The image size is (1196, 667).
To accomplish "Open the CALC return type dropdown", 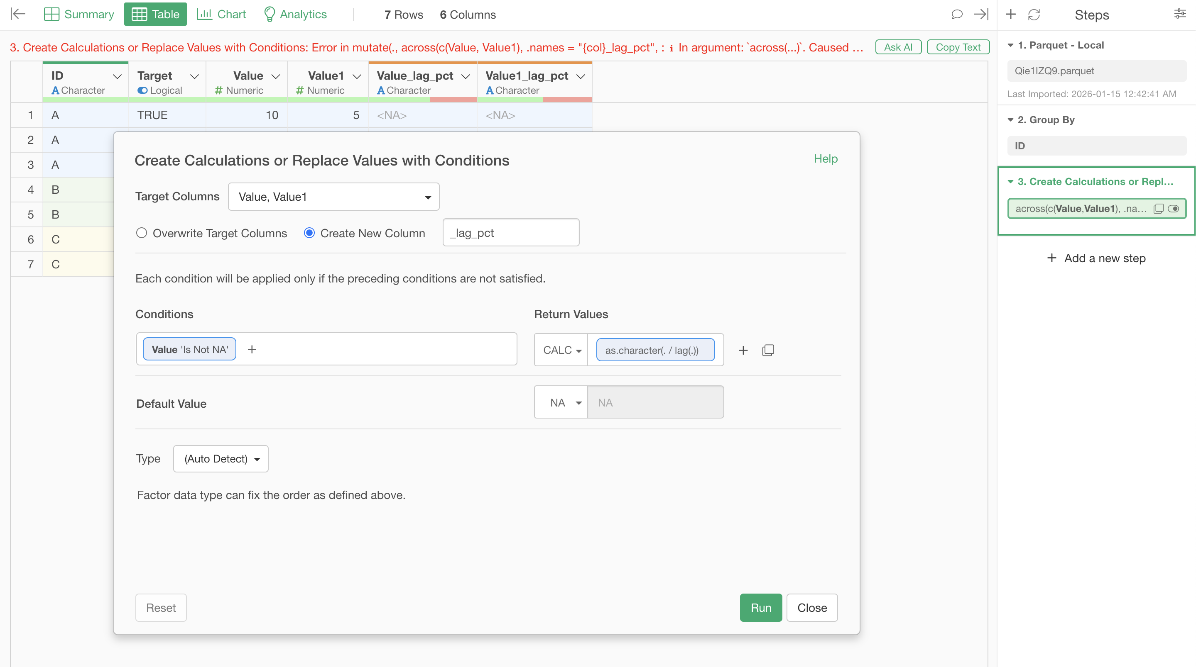I will 561,350.
